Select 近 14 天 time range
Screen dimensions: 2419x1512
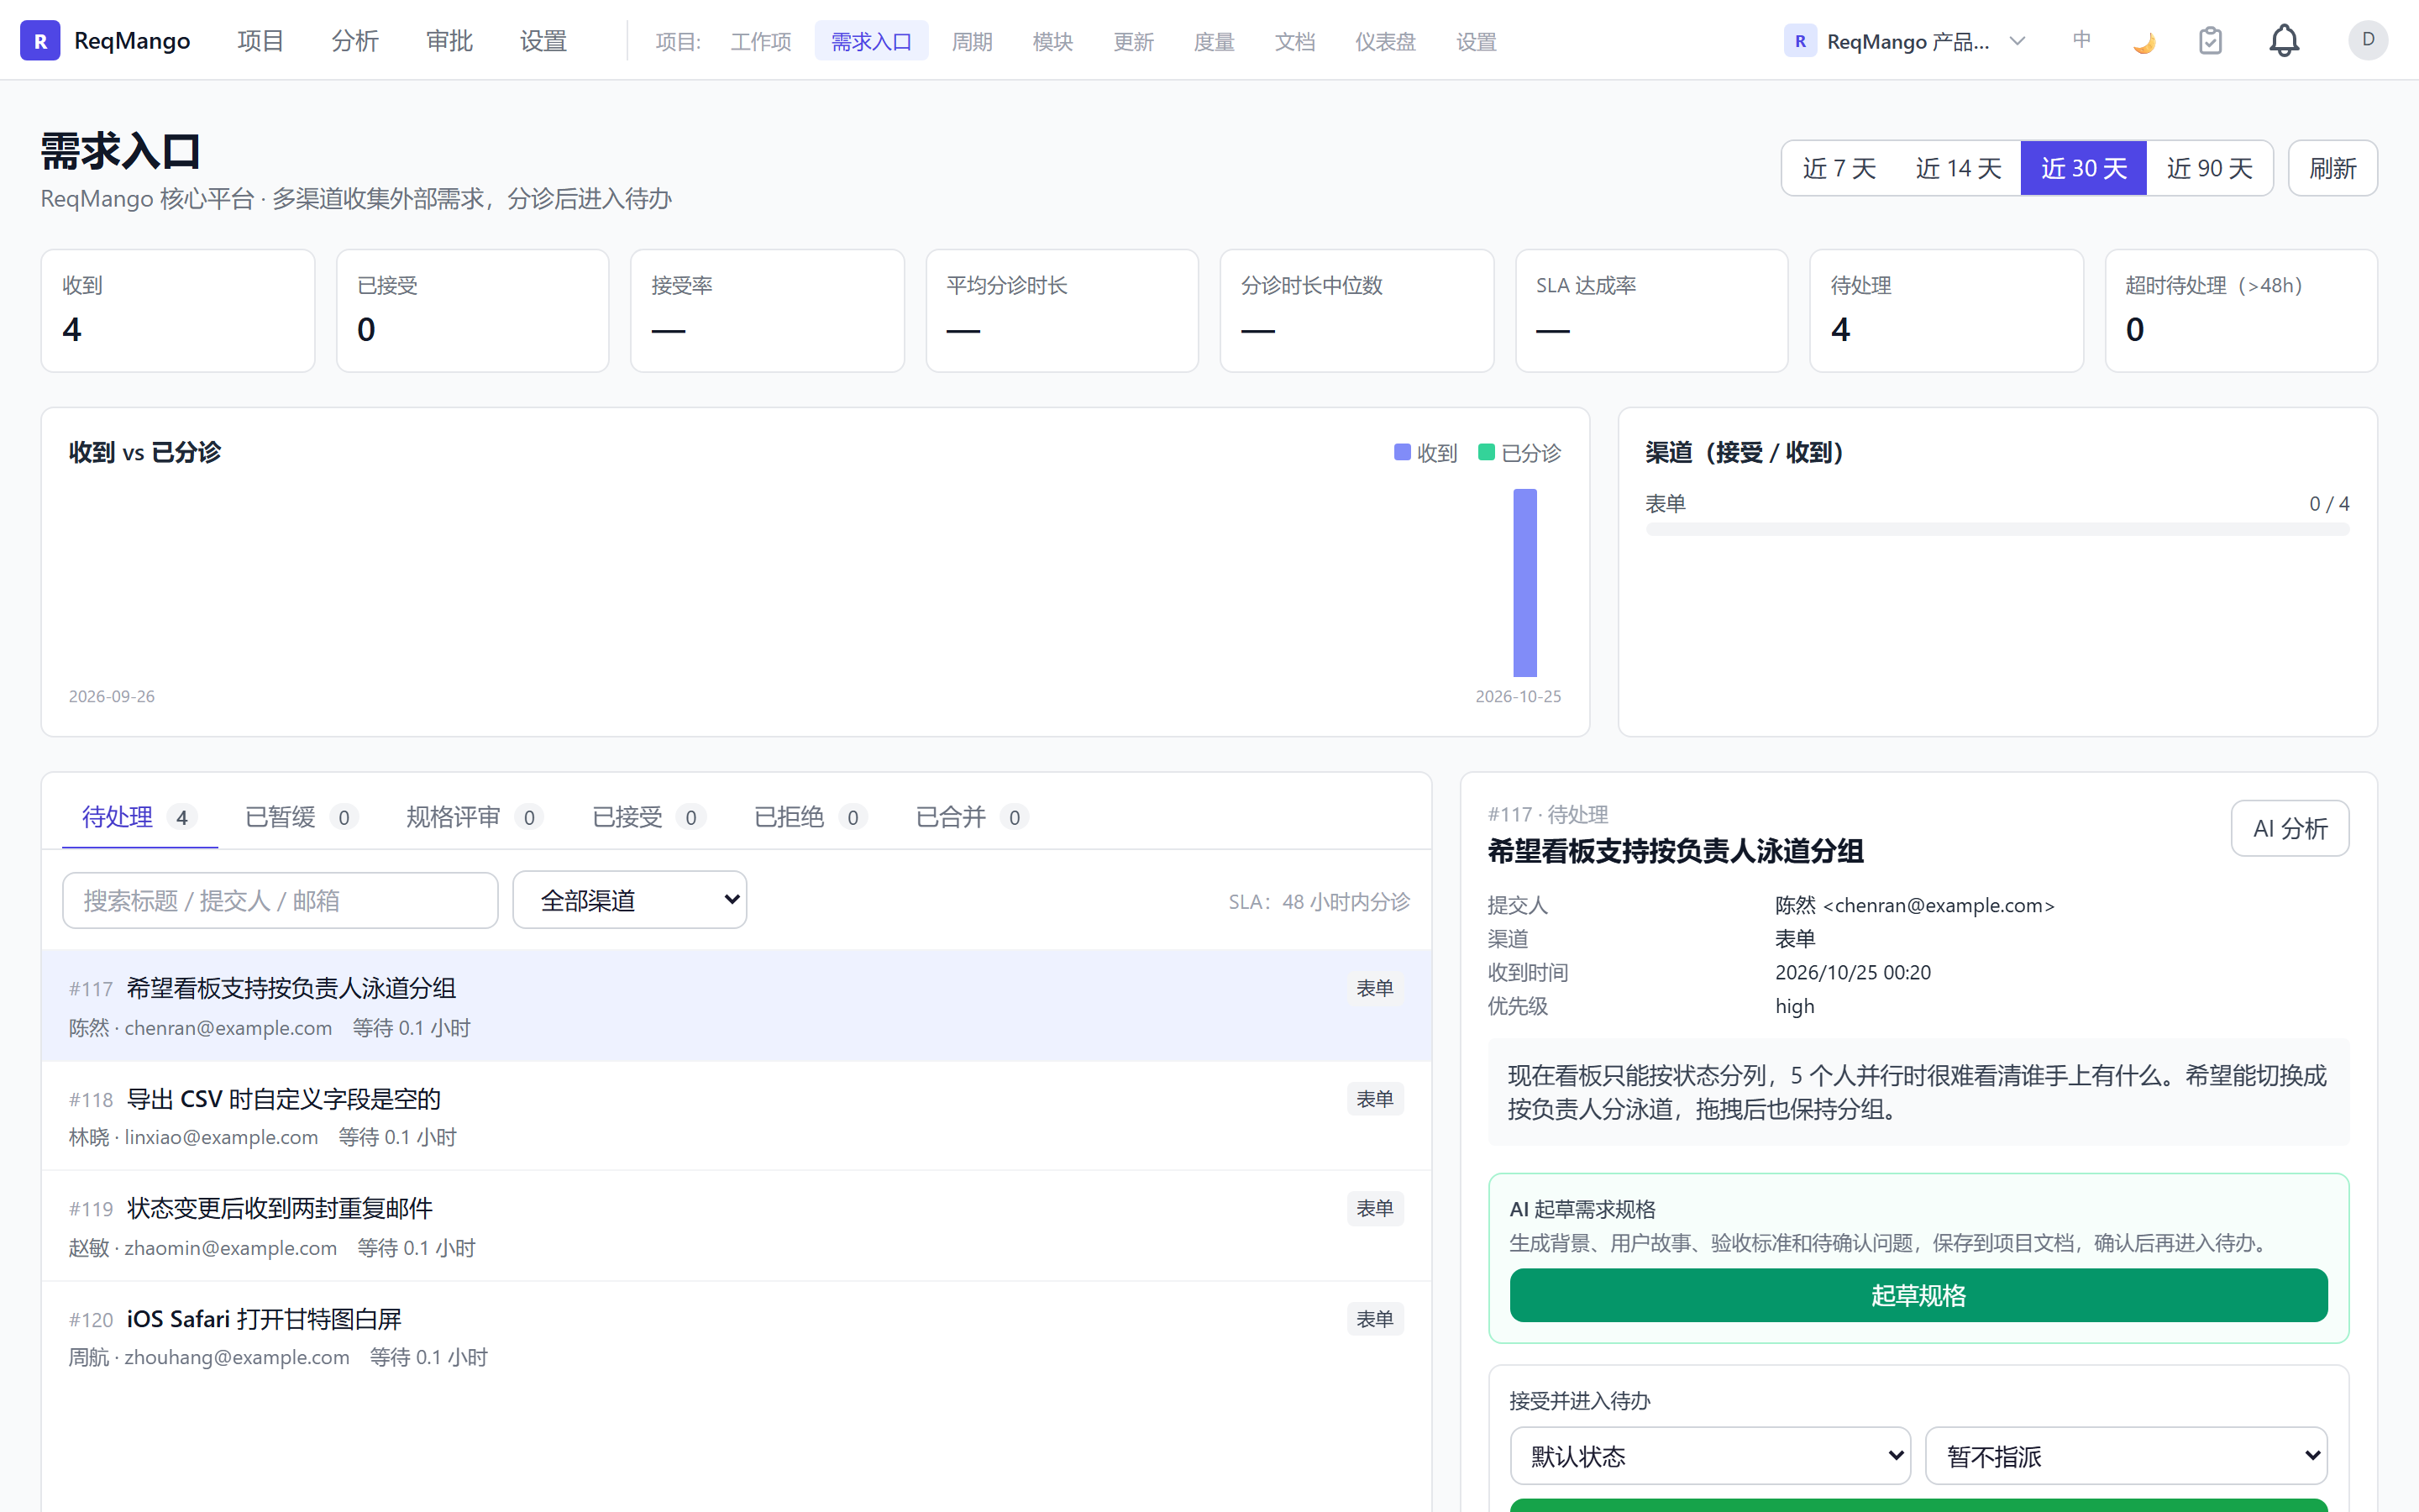(x=1958, y=168)
